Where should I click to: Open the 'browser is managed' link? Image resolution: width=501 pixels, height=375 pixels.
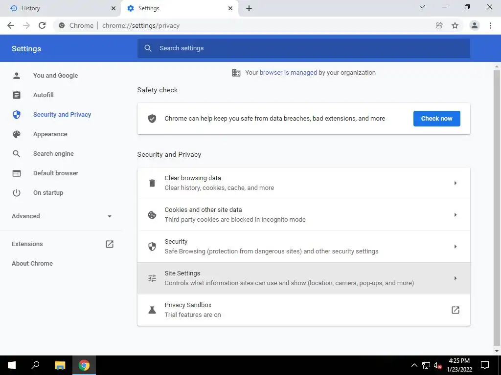pyautogui.click(x=288, y=73)
